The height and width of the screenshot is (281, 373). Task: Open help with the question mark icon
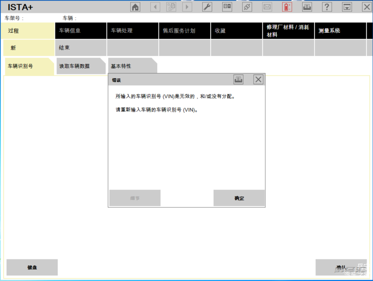(327, 7)
